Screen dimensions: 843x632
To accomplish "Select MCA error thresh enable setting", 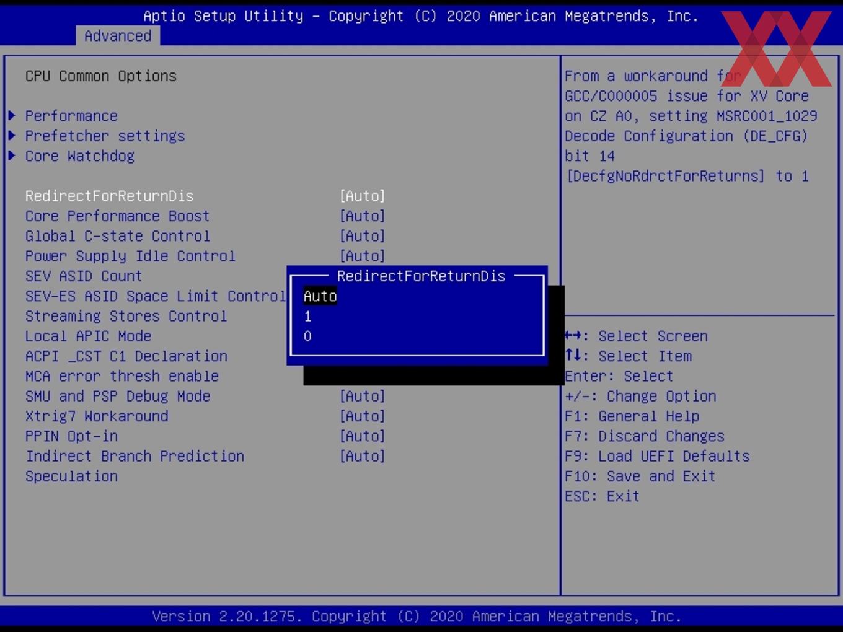I will tap(121, 376).
